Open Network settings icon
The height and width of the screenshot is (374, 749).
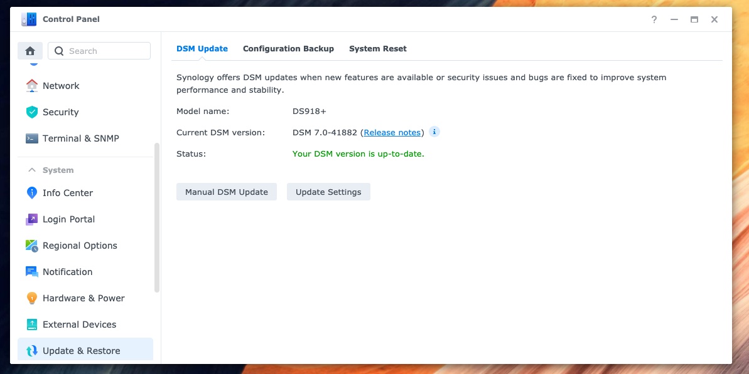[x=31, y=86]
